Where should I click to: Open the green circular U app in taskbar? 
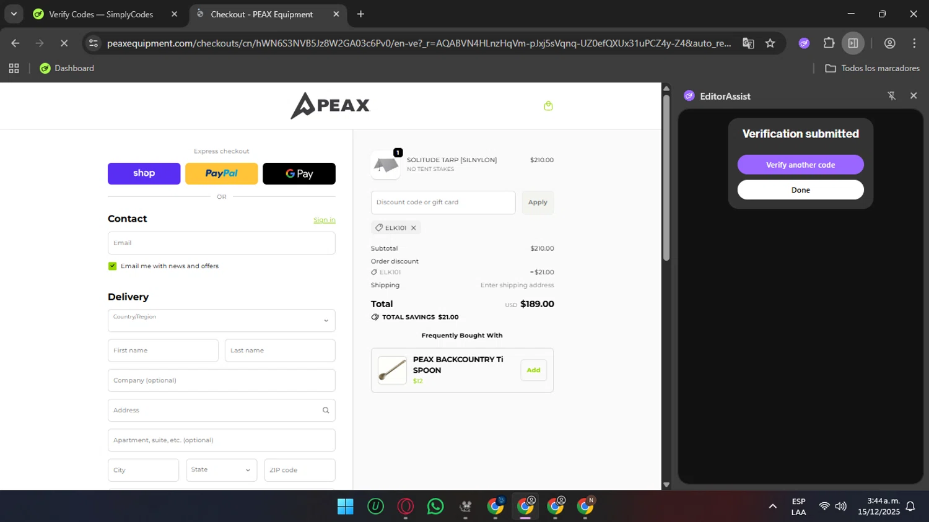[375, 507]
